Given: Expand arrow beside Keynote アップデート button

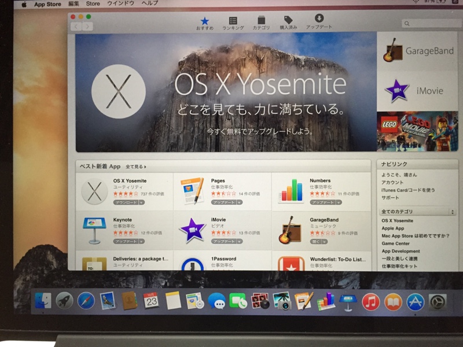Looking at the screenshot, I should [141, 241].
